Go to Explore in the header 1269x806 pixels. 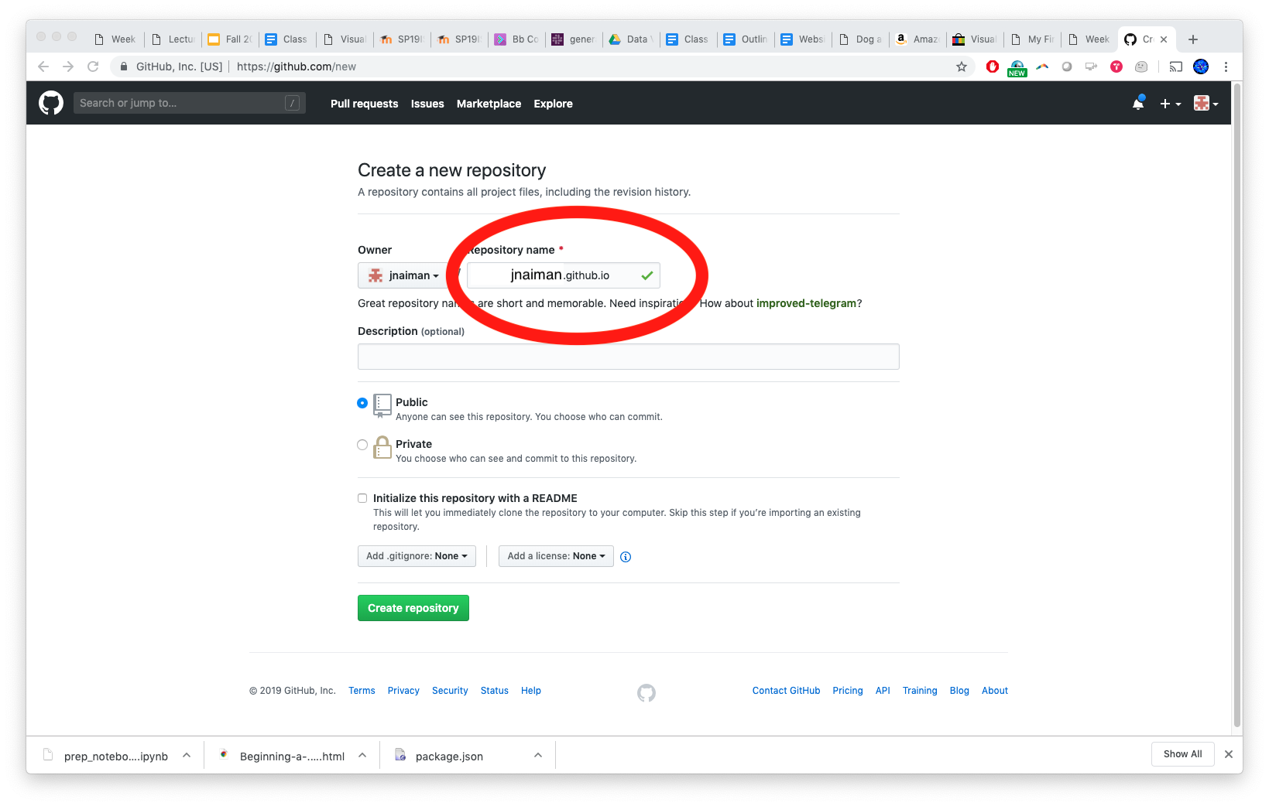(x=553, y=104)
